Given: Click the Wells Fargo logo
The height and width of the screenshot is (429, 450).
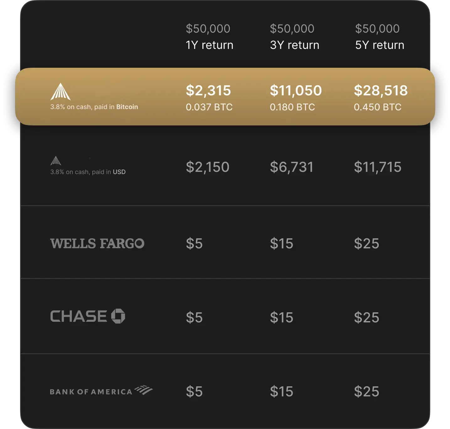Looking at the screenshot, I should [97, 244].
